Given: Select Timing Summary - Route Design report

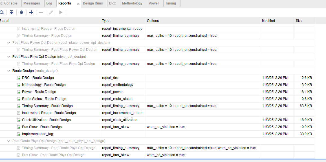Looking at the screenshot, I should [47, 106].
